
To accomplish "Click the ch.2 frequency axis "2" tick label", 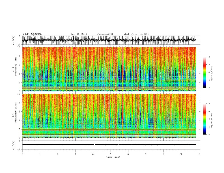I will [20, 129].
